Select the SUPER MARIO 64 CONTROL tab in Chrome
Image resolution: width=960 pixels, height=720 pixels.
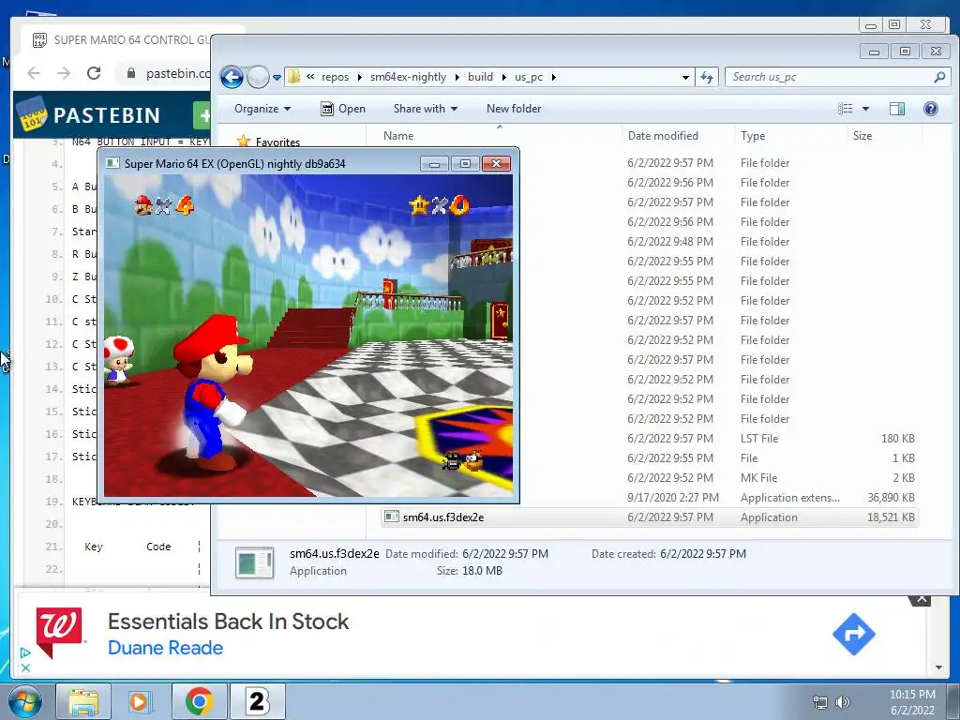[121, 39]
